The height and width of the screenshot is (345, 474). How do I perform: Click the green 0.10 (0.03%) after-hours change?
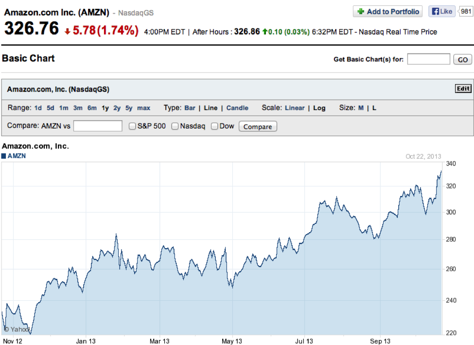(289, 32)
